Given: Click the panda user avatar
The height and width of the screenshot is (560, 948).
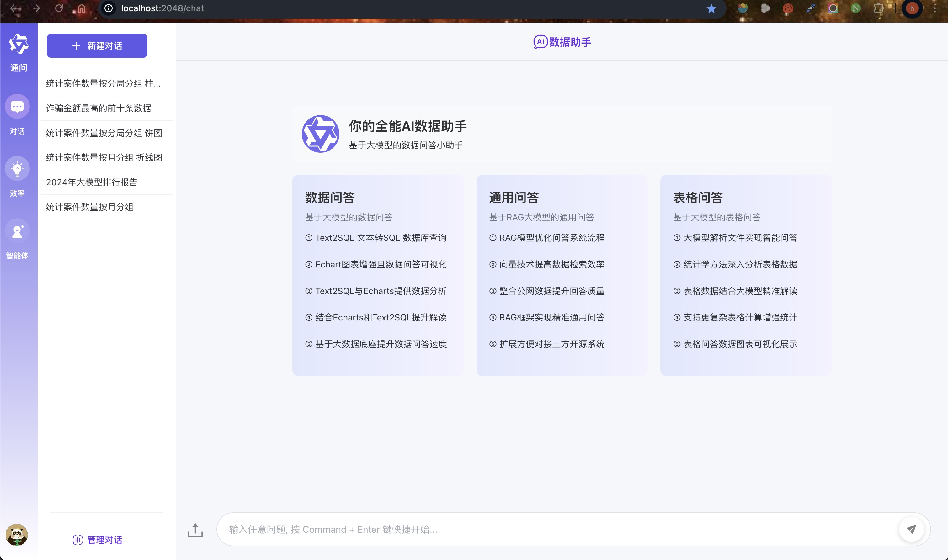Looking at the screenshot, I should pos(17,535).
